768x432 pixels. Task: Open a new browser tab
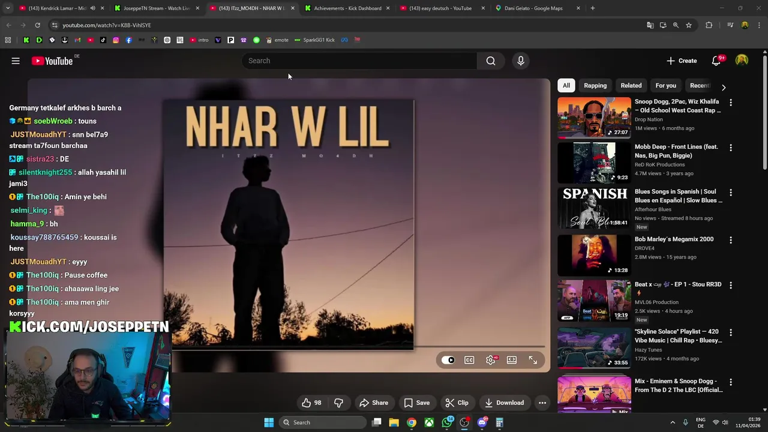pos(592,8)
